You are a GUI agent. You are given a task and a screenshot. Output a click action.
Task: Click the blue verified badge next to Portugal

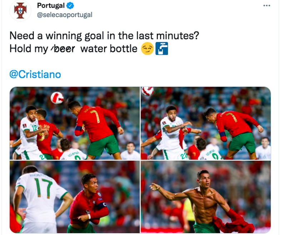click(70, 6)
